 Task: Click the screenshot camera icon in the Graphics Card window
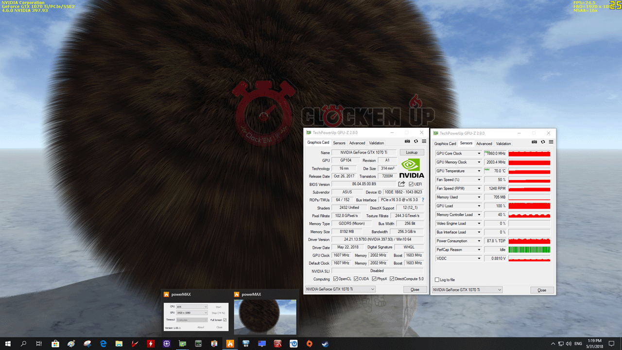408,141
